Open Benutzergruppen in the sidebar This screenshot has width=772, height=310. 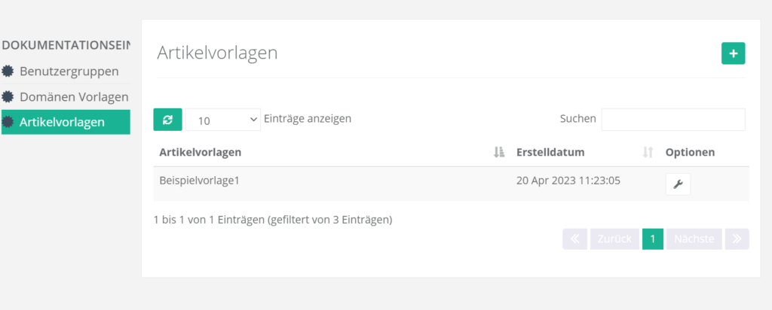[x=69, y=71]
